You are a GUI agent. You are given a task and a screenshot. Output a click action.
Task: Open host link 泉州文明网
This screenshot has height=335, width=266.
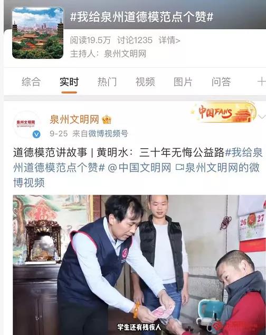tap(125, 53)
